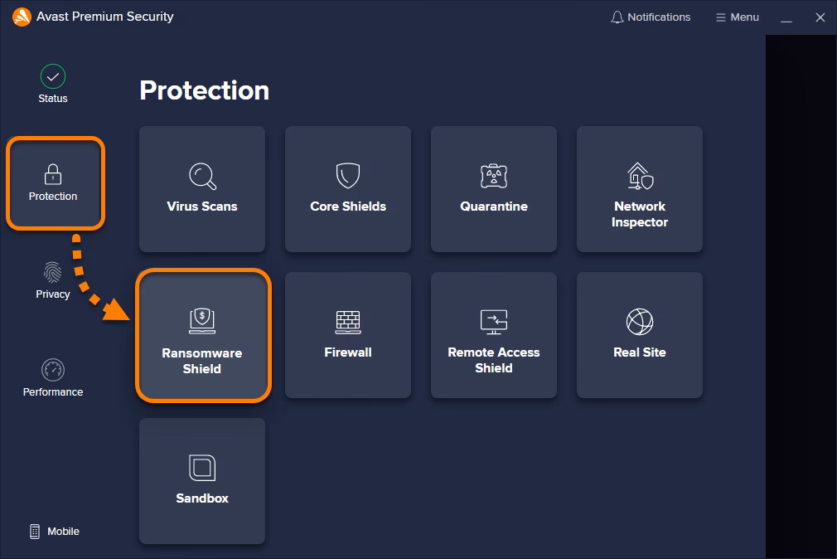The height and width of the screenshot is (559, 837).
Task: Select Privacy in the sidebar
Action: 53,280
